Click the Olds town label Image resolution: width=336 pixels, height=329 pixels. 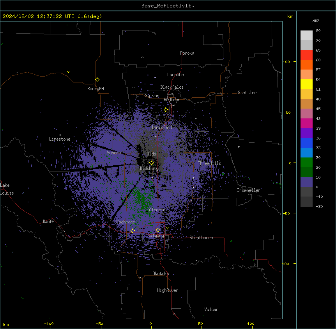pyautogui.click(x=151, y=154)
